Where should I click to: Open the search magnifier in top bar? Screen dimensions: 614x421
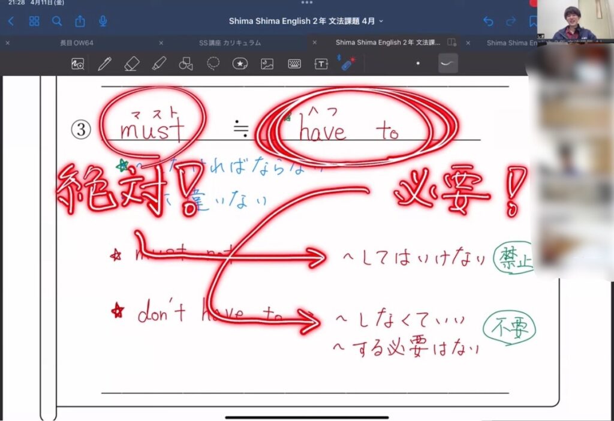coord(57,22)
